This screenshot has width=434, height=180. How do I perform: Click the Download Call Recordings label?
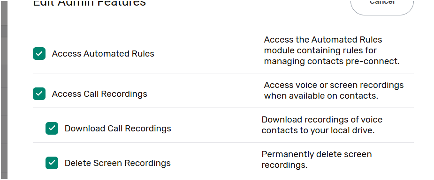tap(118, 129)
